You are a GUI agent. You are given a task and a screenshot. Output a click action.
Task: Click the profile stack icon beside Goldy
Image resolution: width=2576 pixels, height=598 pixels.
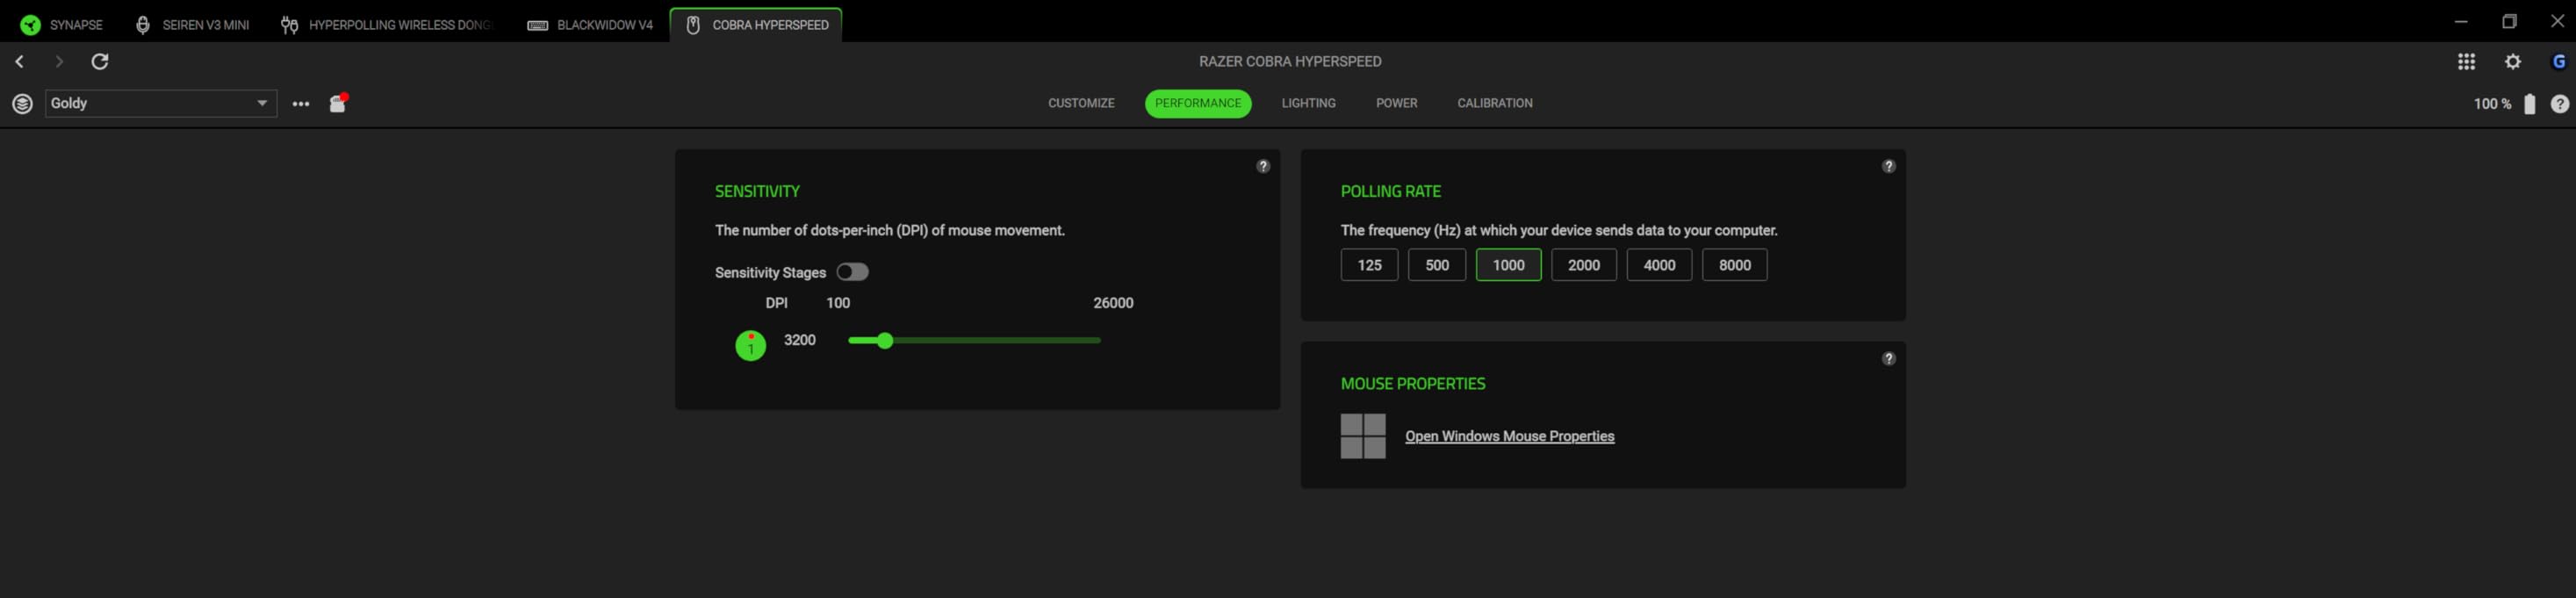click(22, 104)
